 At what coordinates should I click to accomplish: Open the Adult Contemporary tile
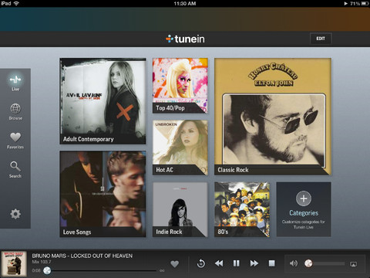pyautogui.click(x=103, y=101)
